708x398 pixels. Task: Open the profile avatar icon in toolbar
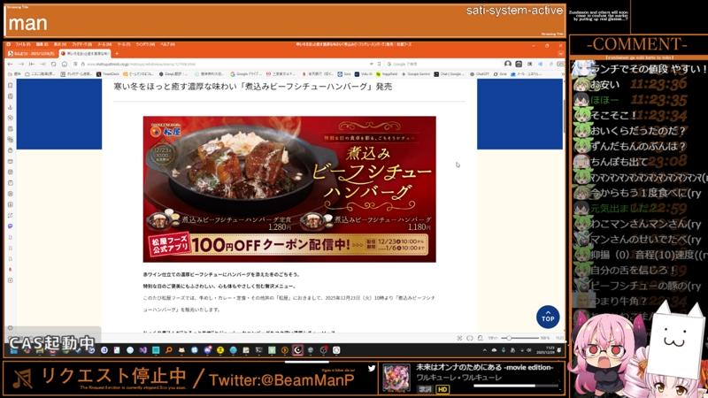click(x=507, y=64)
